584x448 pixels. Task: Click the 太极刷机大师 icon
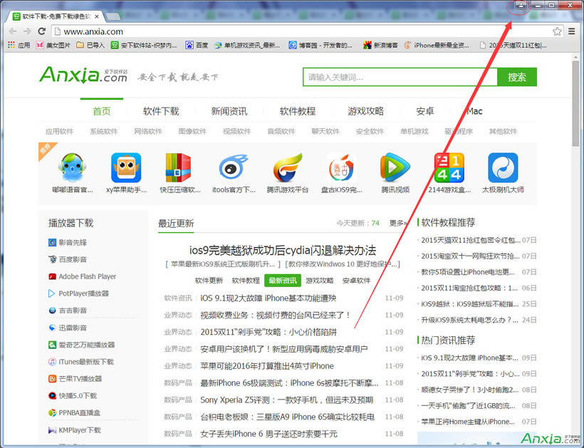[x=503, y=168]
